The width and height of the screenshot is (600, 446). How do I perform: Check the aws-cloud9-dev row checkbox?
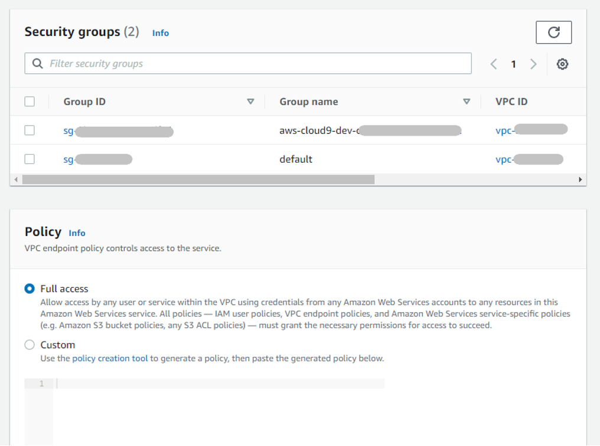[x=30, y=130]
